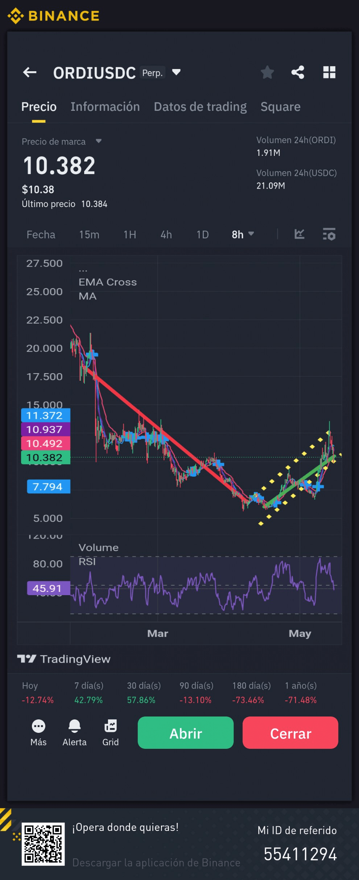Screen dimensions: 359x880
Task: Go back using the left arrow
Action: 30,72
